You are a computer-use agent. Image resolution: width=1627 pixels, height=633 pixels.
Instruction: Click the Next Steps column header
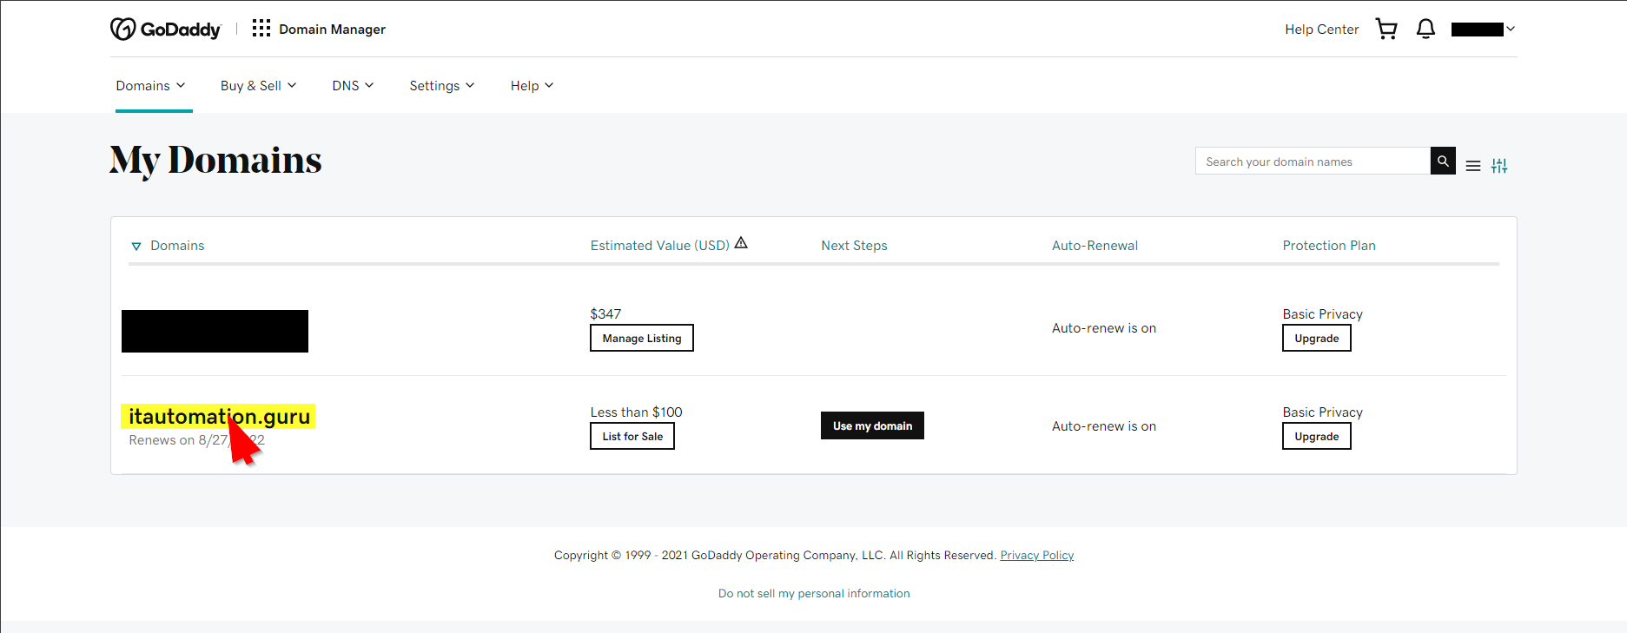click(x=854, y=246)
